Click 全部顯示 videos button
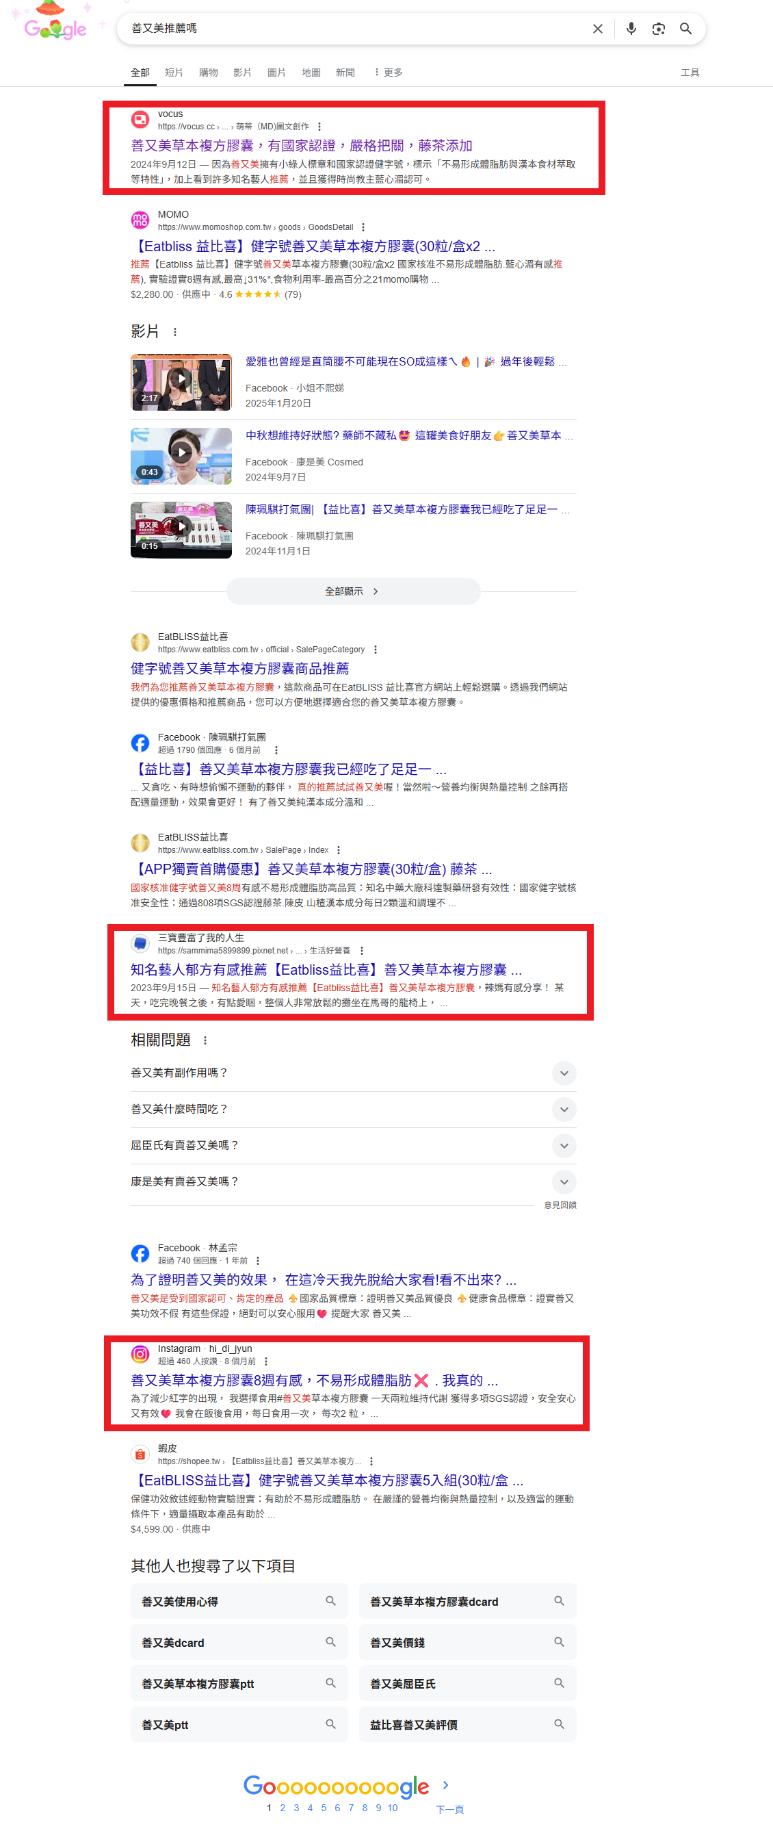Viewport: 773px width, 1831px height. click(353, 591)
